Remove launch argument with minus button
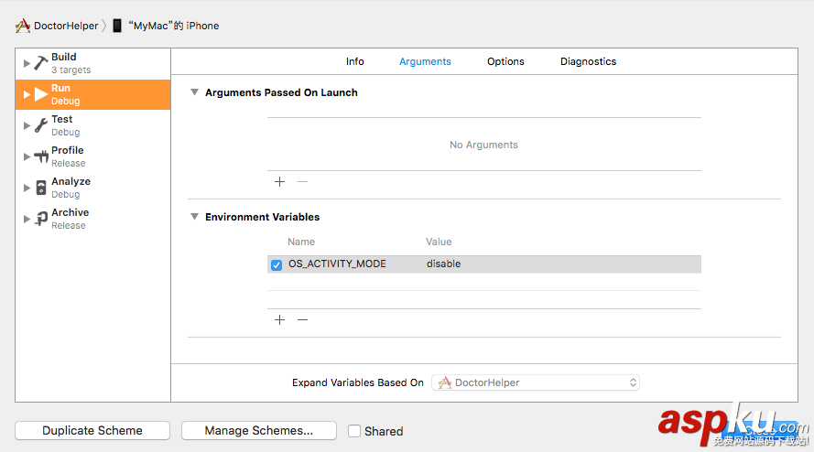 pyautogui.click(x=303, y=182)
